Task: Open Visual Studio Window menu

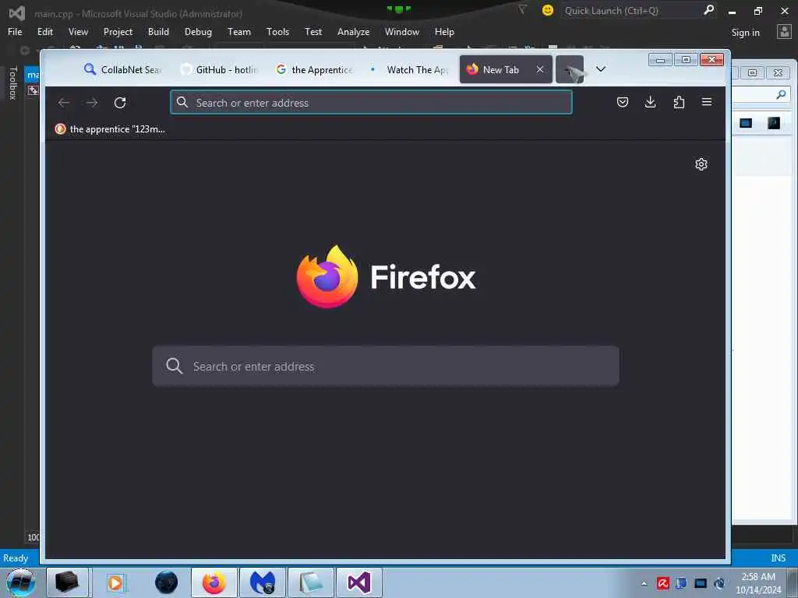Action: click(x=401, y=31)
